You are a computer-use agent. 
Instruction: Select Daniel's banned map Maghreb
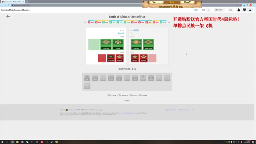[x=119, y=58]
